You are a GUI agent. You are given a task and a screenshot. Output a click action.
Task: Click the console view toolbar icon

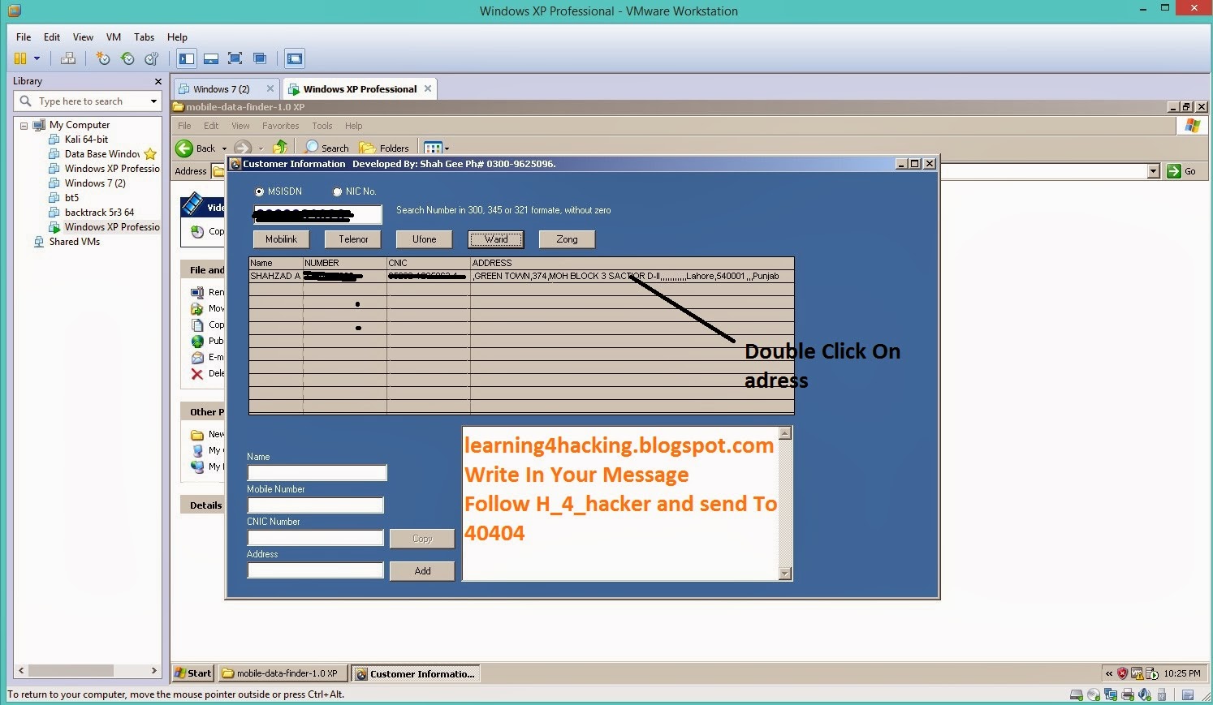(295, 58)
